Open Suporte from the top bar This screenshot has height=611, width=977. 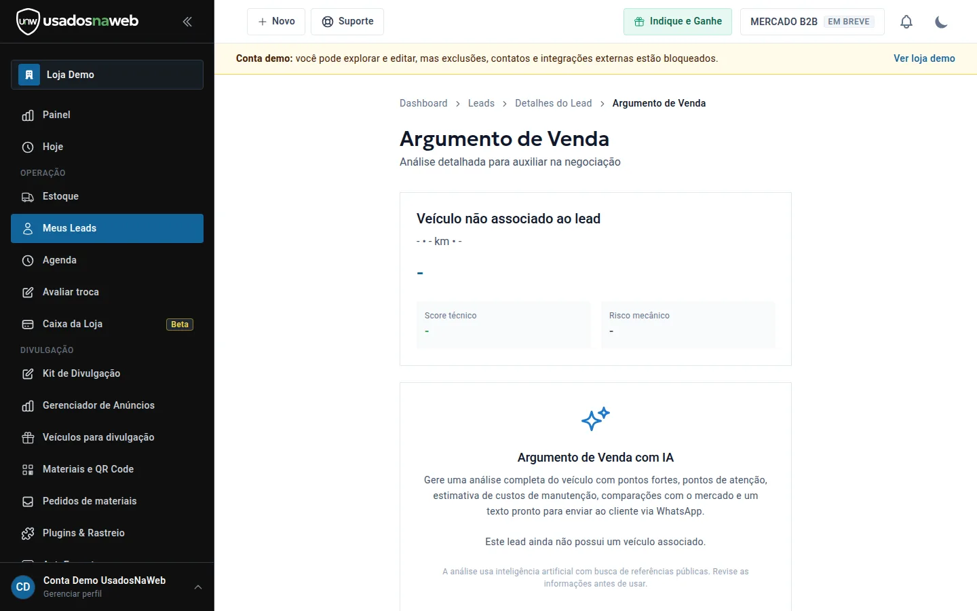347,22
